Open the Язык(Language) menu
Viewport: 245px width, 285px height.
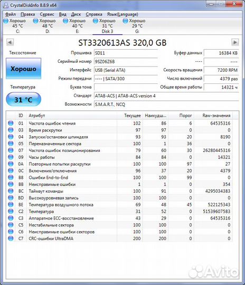tap(123, 14)
